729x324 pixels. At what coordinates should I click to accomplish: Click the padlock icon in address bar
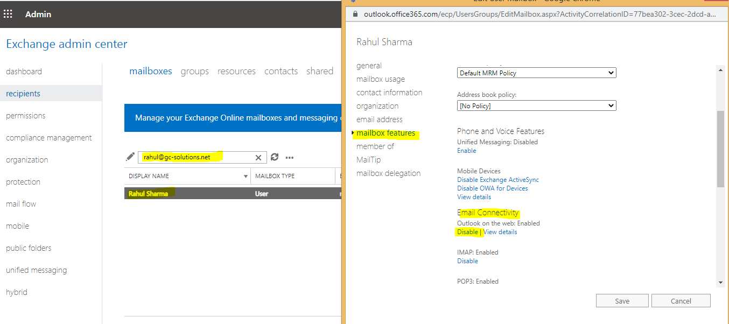pos(355,15)
